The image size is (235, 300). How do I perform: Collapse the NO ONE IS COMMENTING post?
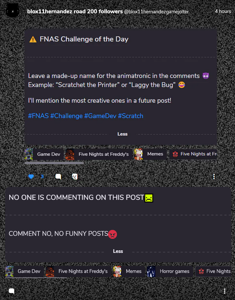tap(118, 251)
